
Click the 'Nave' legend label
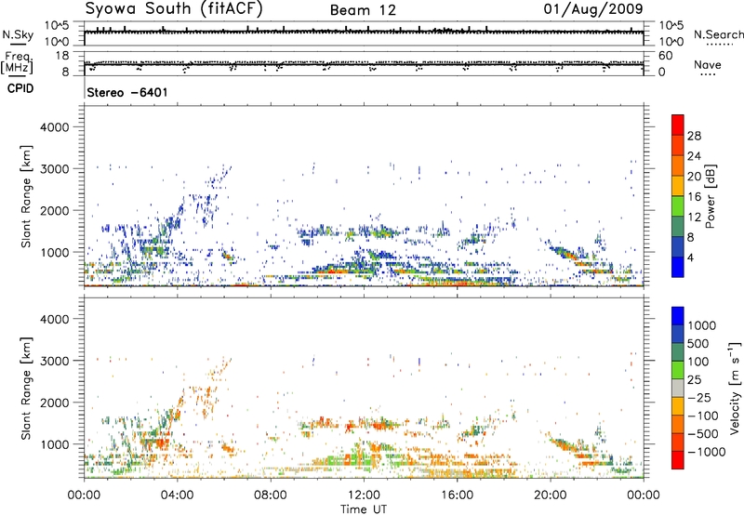pyautogui.click(x=708, y=65)
